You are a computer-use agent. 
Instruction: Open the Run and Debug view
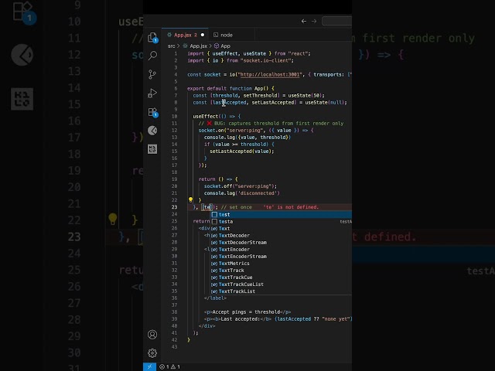pos(152,93)
